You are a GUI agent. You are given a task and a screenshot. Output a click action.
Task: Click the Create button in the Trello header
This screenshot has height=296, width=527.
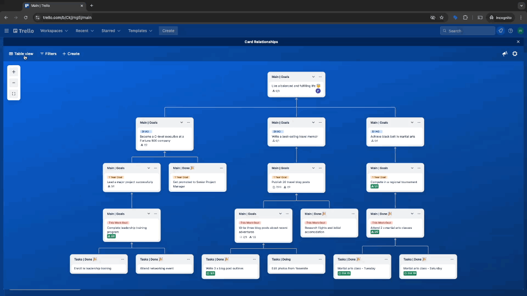(x=168, y=31)
